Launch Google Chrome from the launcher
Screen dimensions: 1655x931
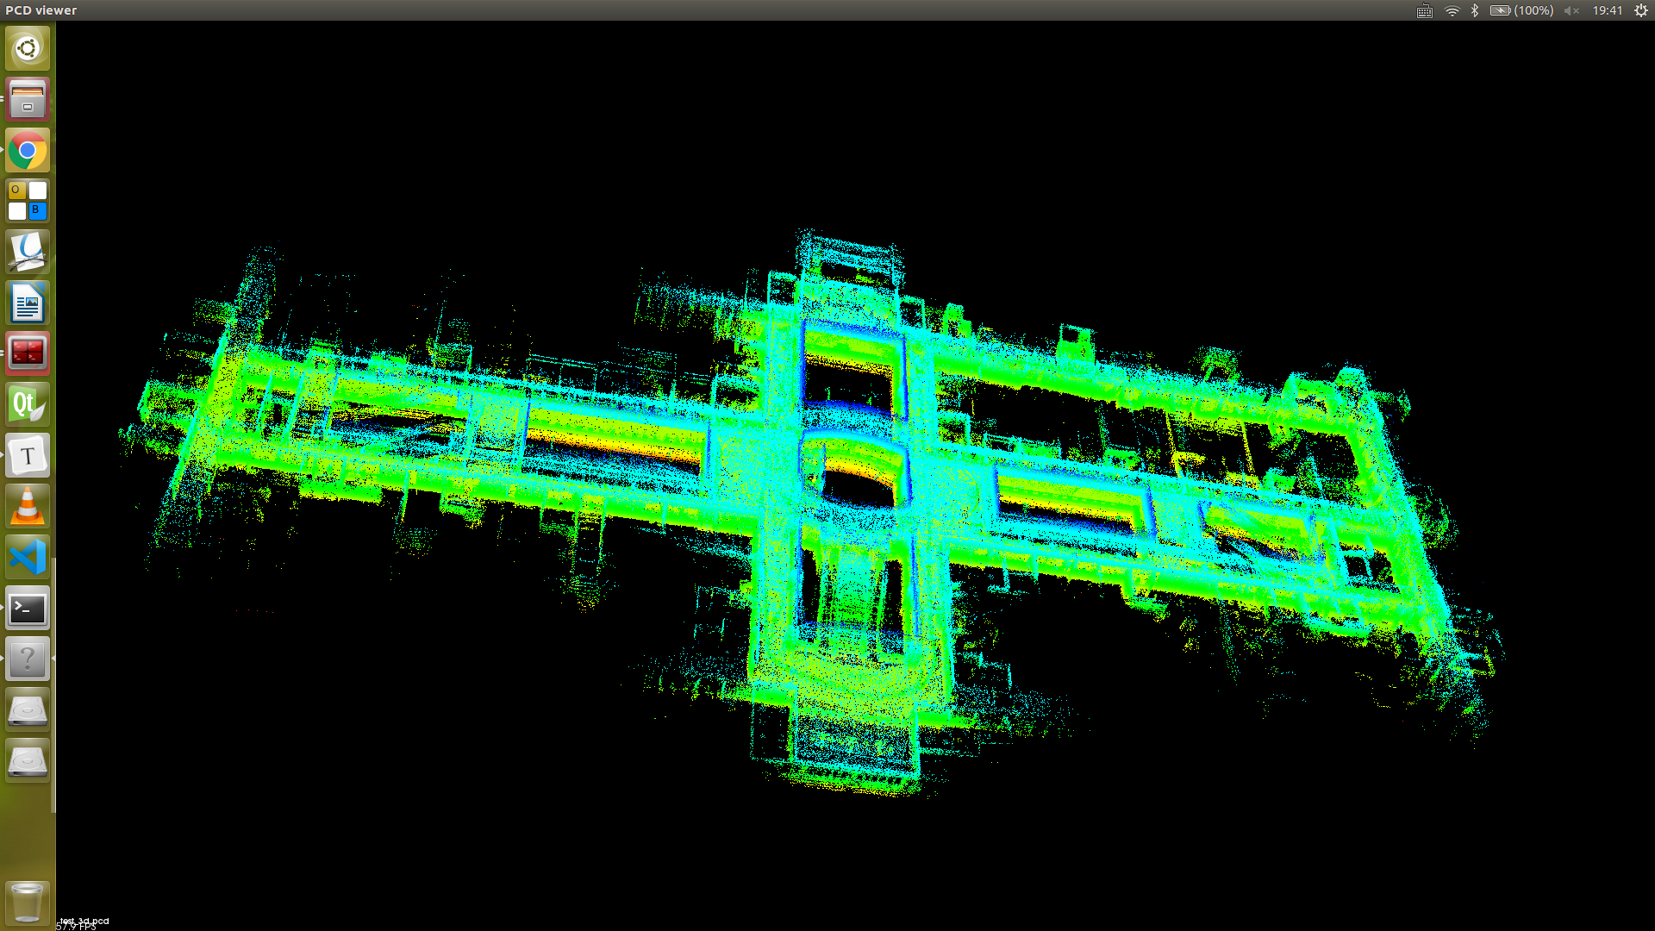(27, 150)
